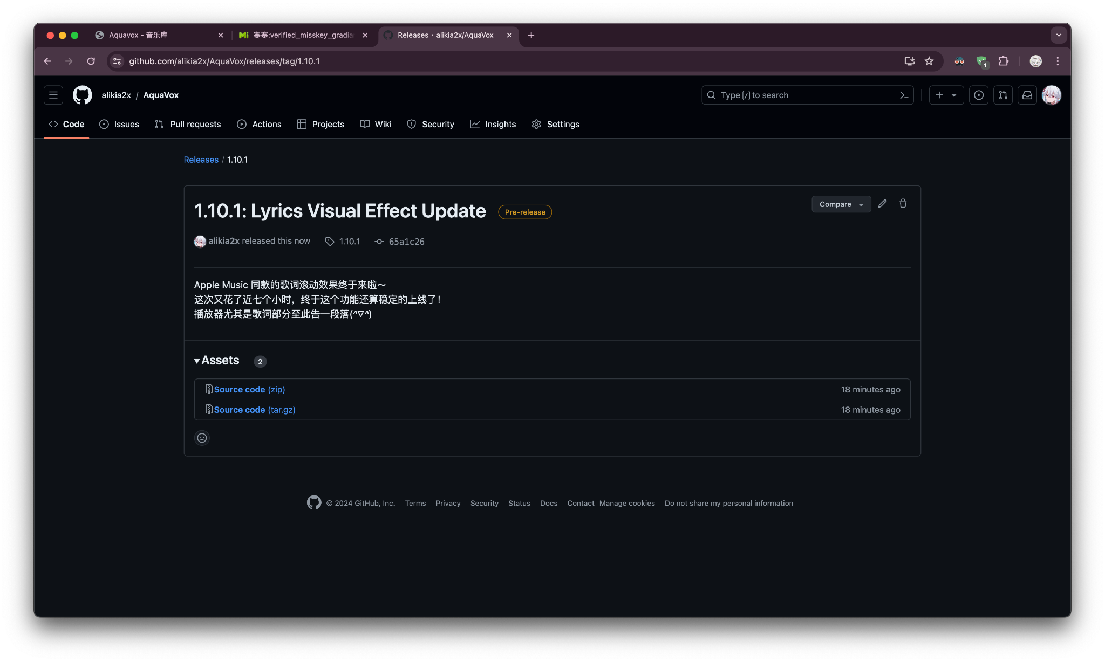Open commit 65a1c26 link
This screenshot has height=662, width=1105.
pos(406,242)
